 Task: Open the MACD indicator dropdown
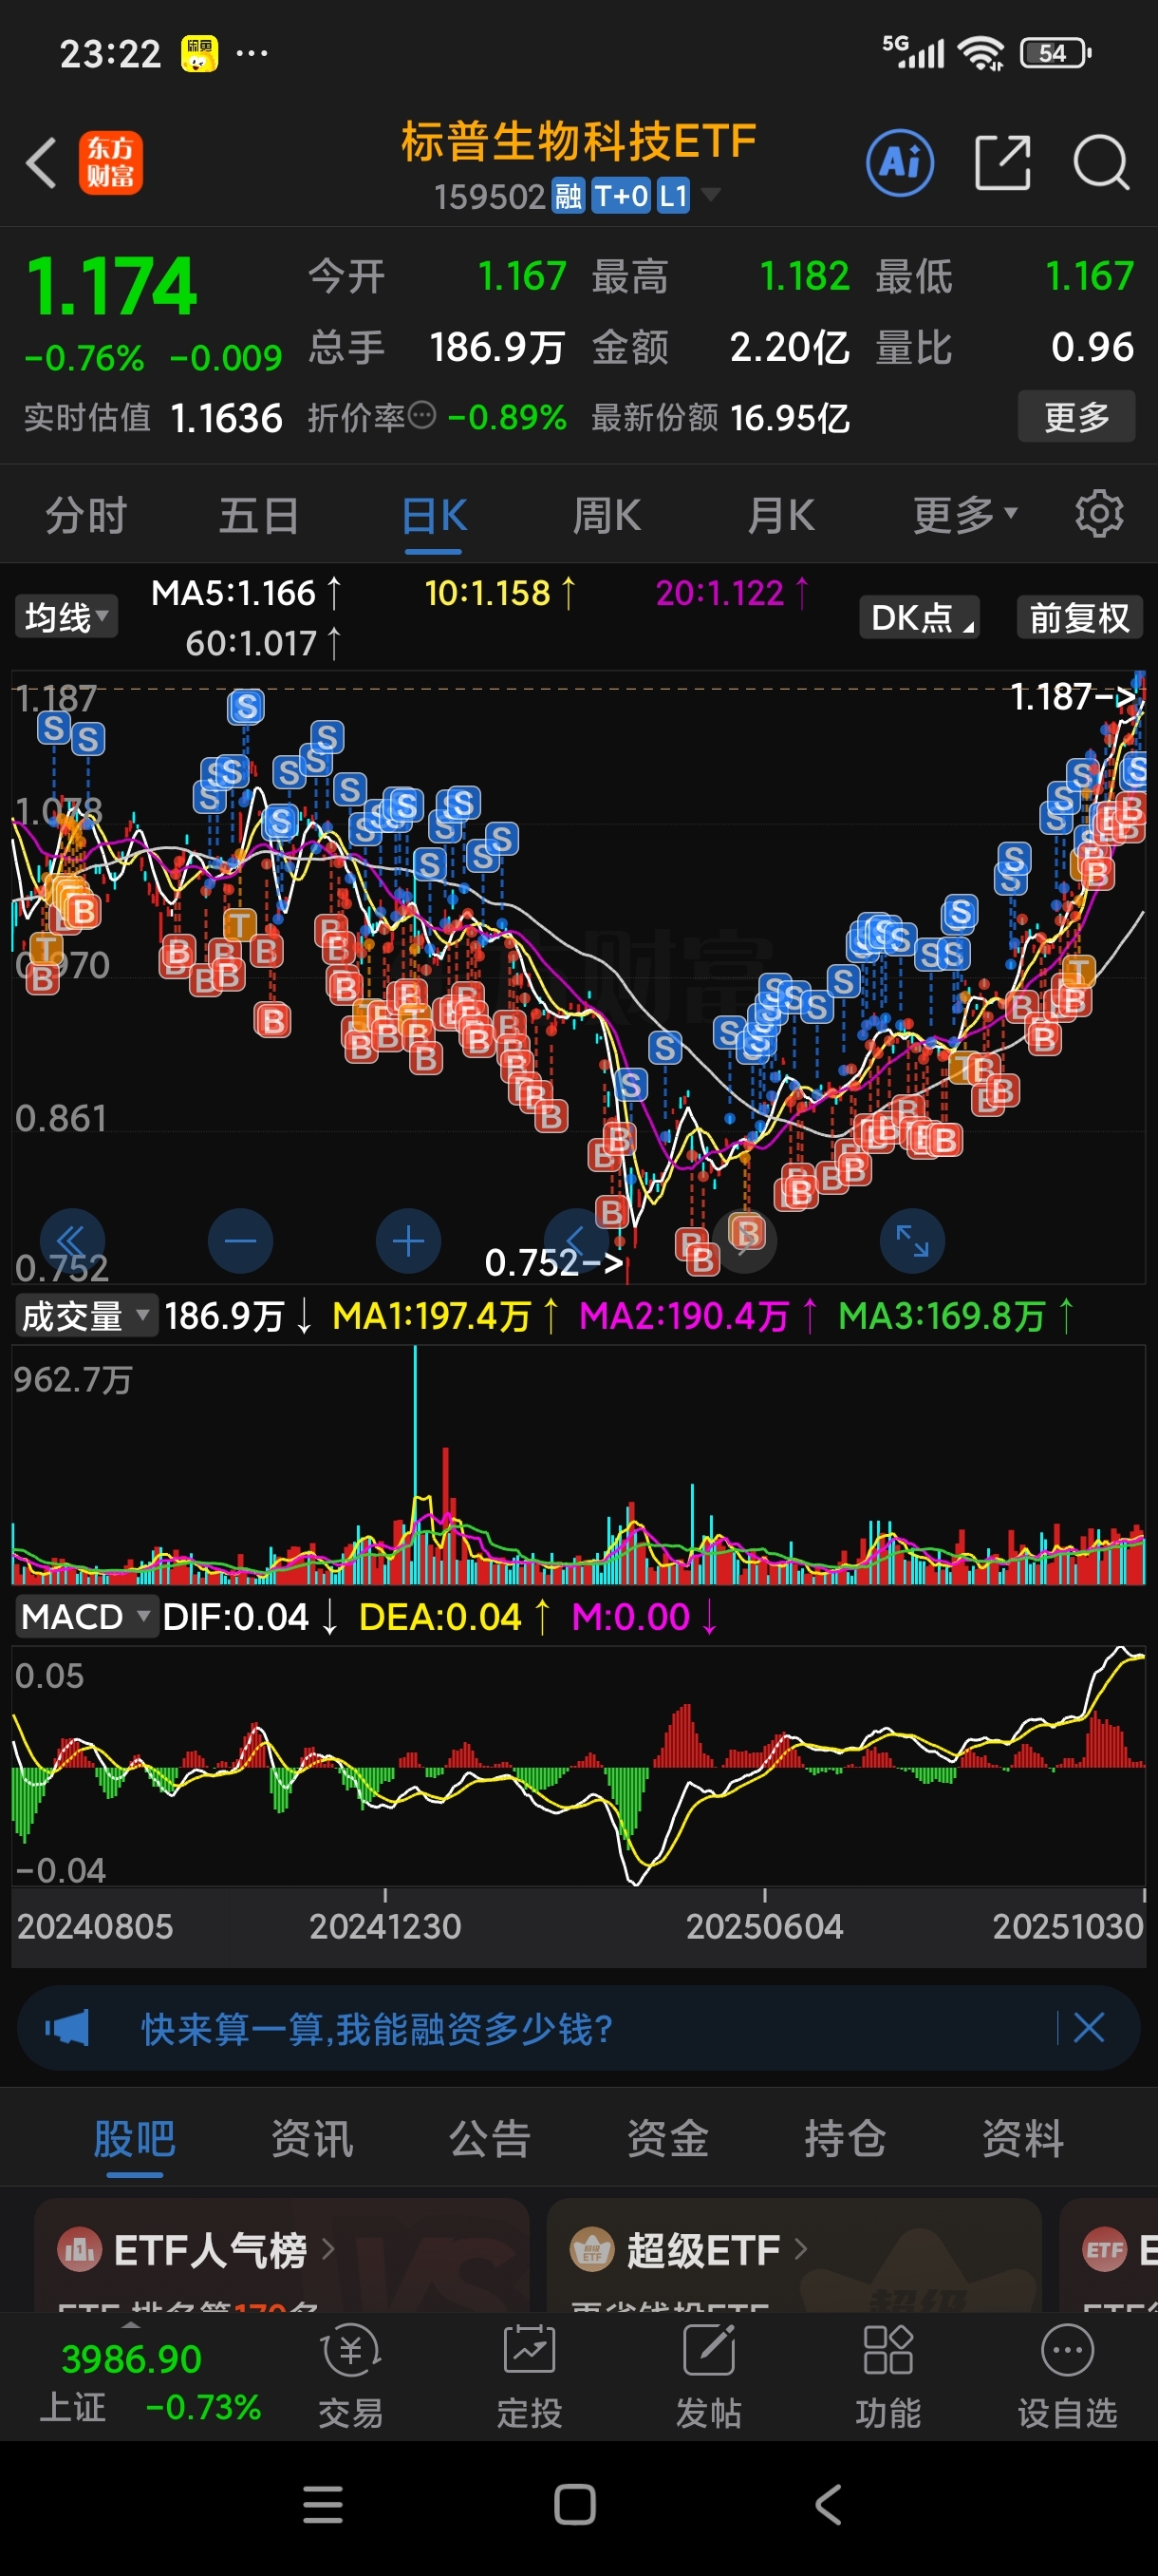pos(86,1616)
